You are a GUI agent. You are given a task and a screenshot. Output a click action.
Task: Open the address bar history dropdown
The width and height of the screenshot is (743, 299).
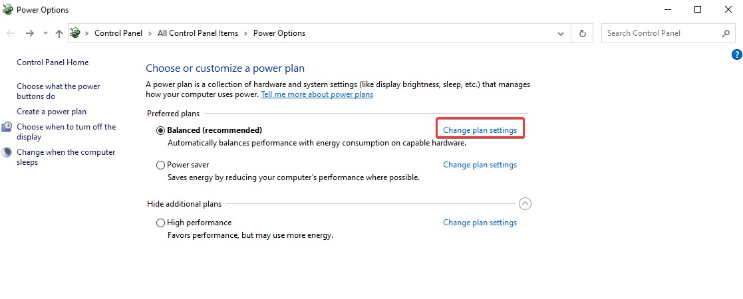(x=561, y=33)
